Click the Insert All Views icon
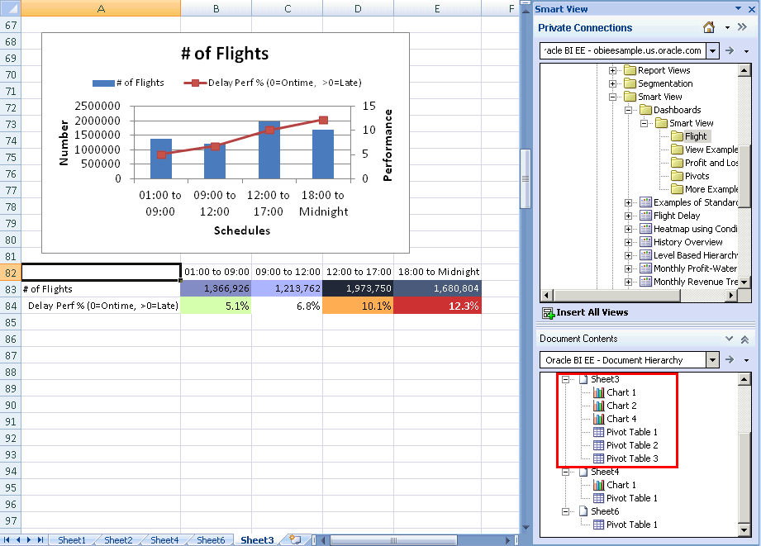The height and width of the screenshot is (546, 761). point(549,313)
